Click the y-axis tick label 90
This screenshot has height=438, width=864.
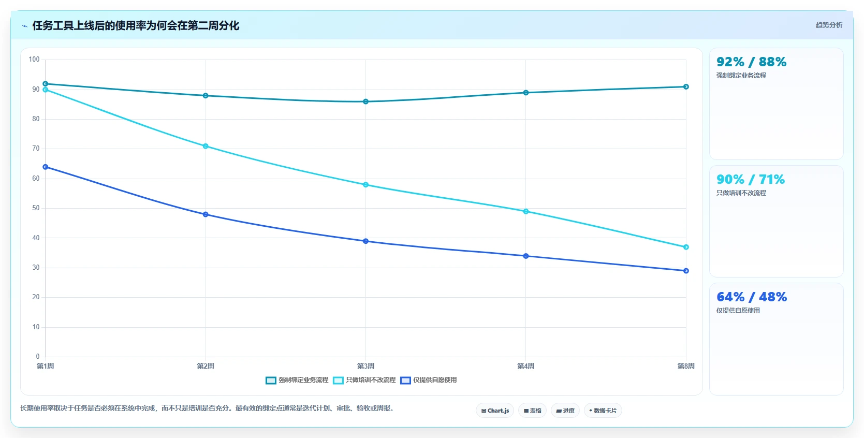(x=36, y=90)
